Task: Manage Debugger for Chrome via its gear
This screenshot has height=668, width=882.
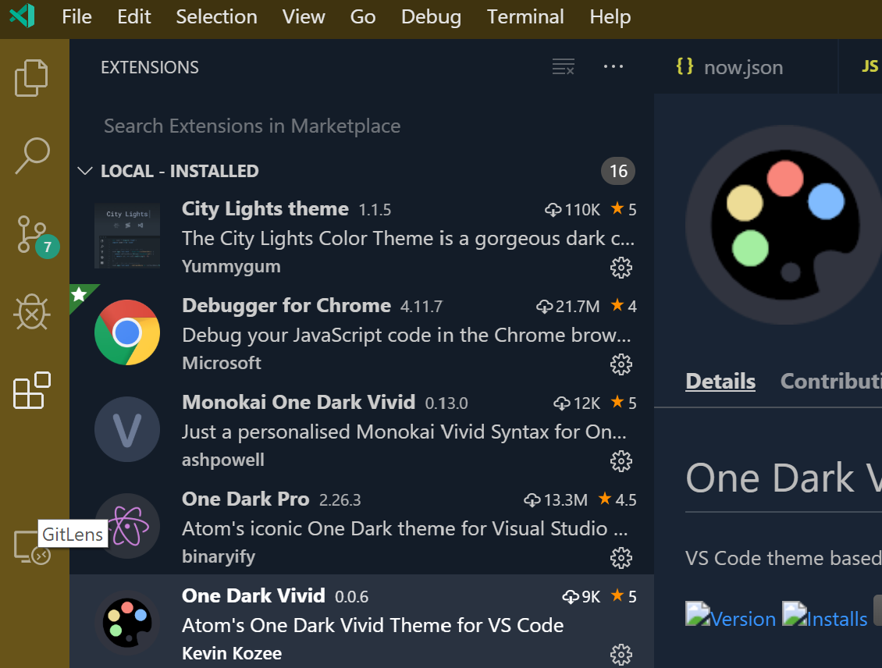Action: [621, 364]
